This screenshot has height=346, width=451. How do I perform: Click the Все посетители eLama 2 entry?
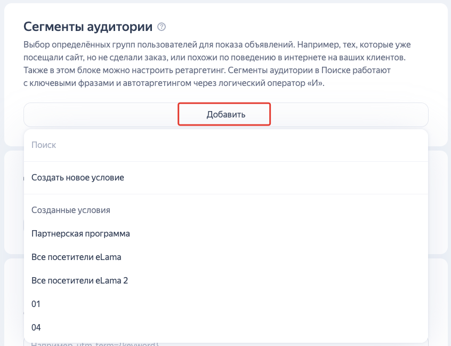pyautogui.click(x=79, y=280)
